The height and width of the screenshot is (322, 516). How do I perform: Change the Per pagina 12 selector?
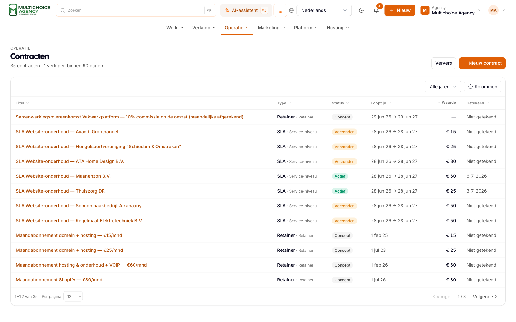[73, 297]
